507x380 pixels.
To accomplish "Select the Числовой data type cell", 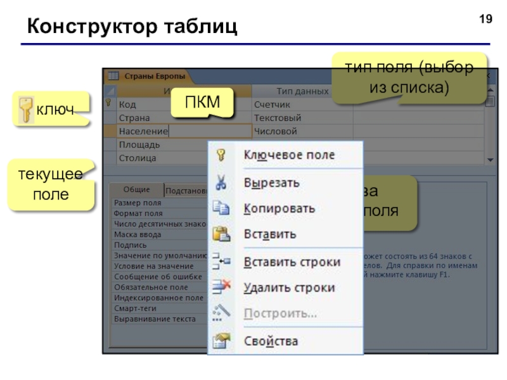I will click(302, 131).
